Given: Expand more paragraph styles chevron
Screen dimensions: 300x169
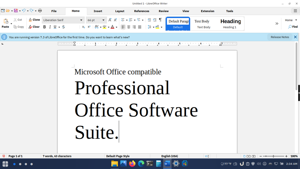Looking at the screenshot, I should pos(277,23).
